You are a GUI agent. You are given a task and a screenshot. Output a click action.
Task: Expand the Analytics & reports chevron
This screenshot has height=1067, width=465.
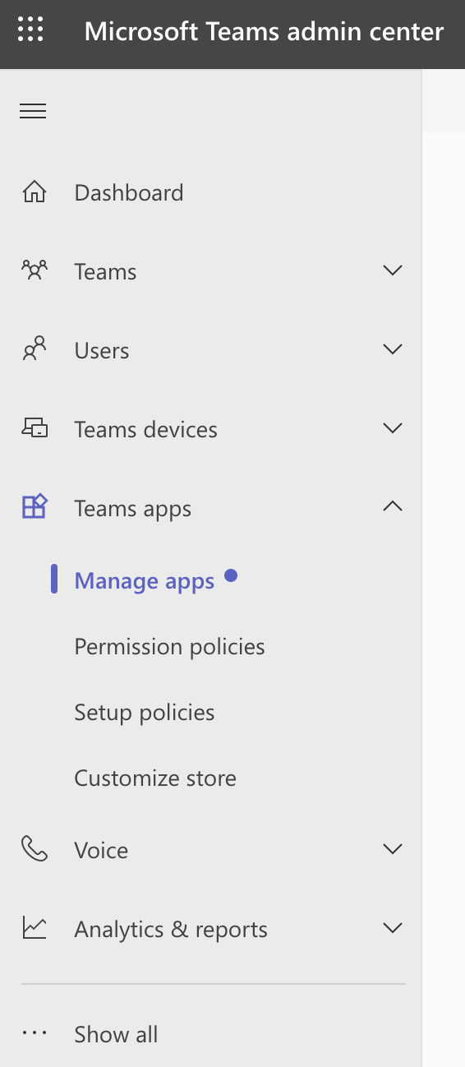[x=393, y=928]
